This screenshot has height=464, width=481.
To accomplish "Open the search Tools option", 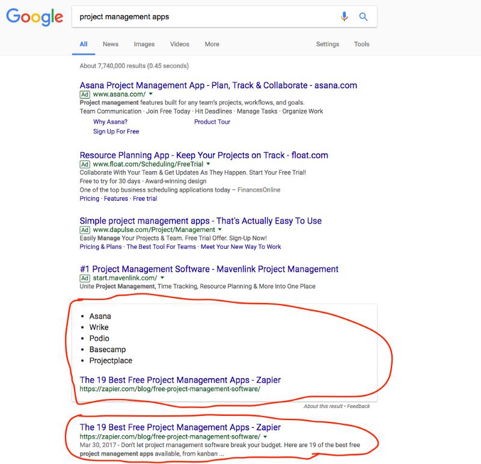I will pyautogui.click(x=362, y=44).
